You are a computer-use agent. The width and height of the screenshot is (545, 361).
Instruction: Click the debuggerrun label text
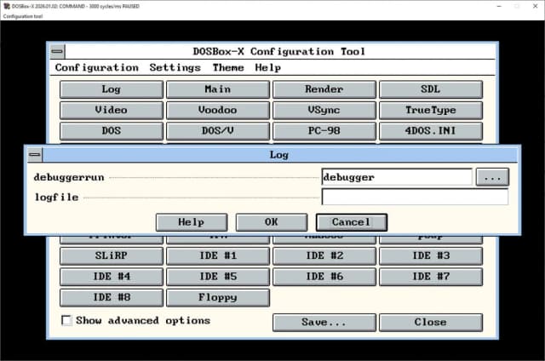coord(69,178)
